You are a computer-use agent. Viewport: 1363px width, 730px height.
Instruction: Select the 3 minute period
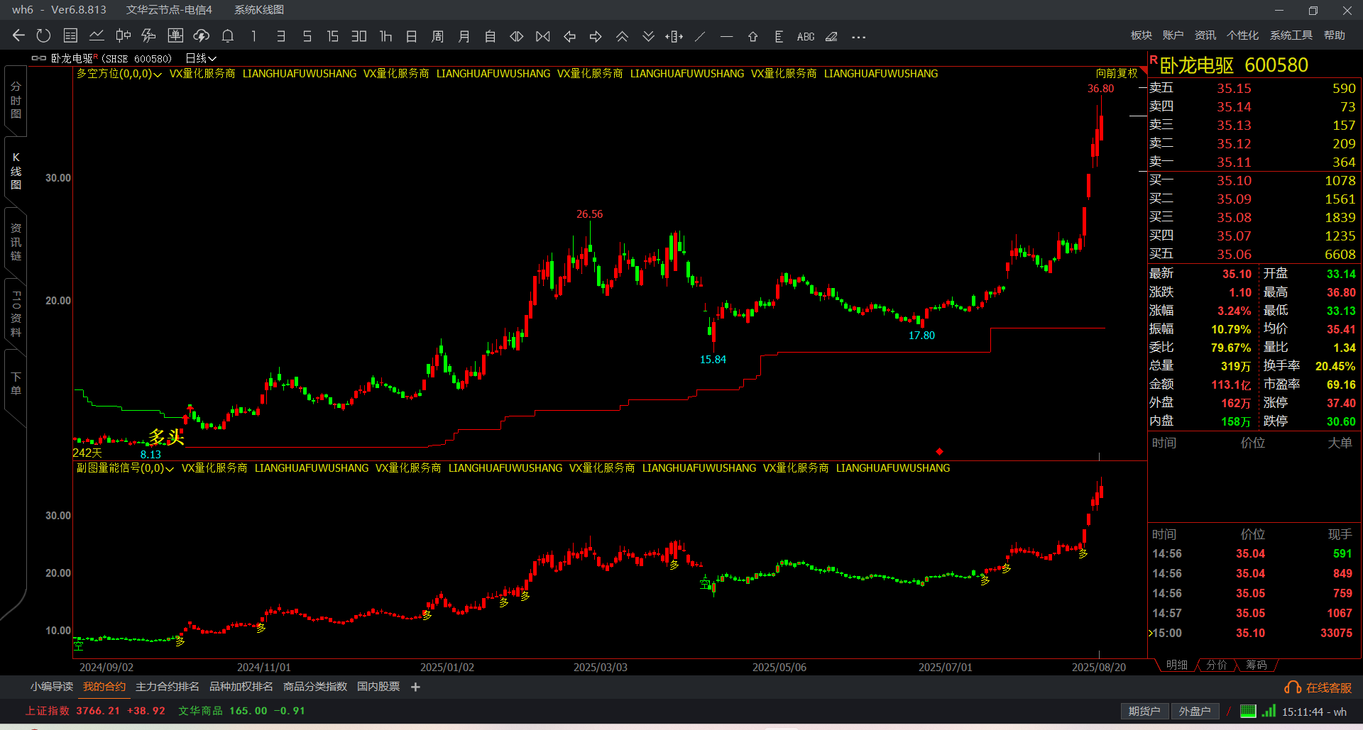281,36
